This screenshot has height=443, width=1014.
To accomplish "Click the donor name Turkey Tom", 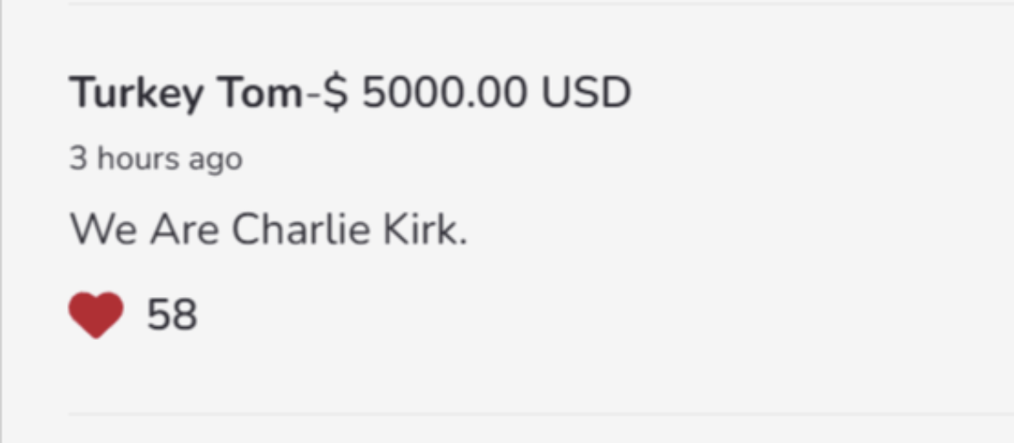I will coord(187,93).
